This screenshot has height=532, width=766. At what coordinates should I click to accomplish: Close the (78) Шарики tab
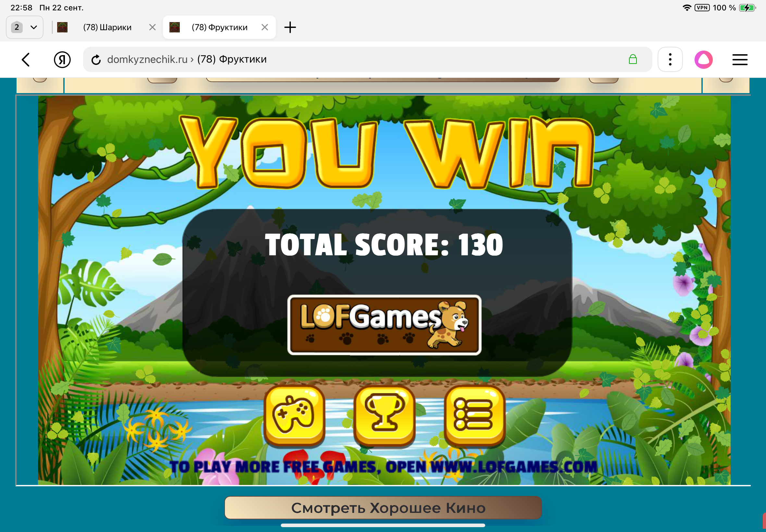point(153,27)
